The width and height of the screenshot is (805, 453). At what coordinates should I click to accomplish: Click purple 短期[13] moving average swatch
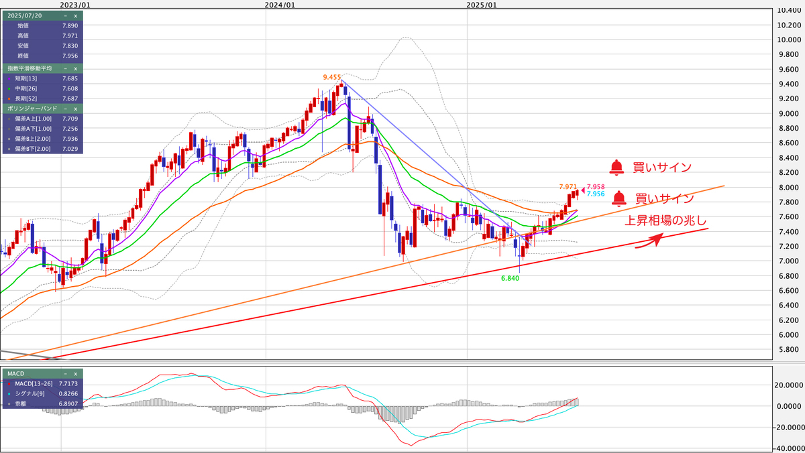pos(7,78)
